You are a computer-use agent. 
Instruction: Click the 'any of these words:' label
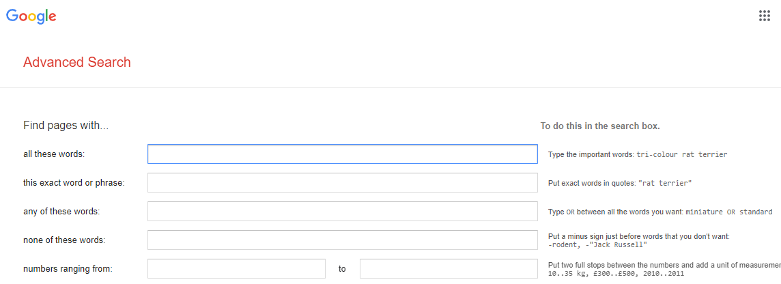(61, 211)
